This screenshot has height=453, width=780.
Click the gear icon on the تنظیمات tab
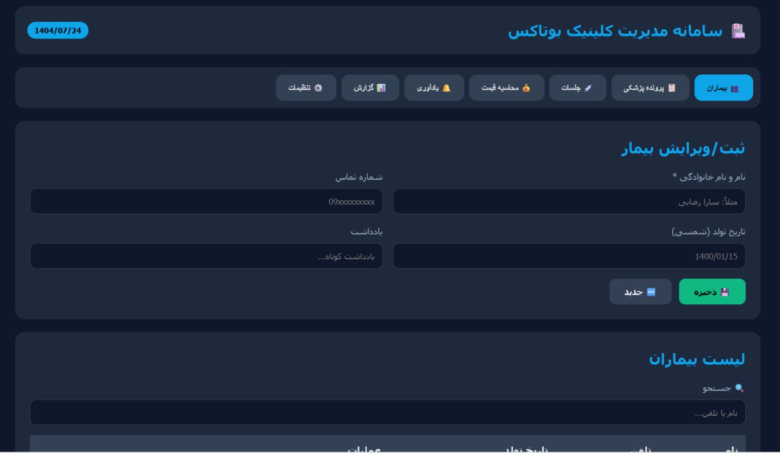318,88
